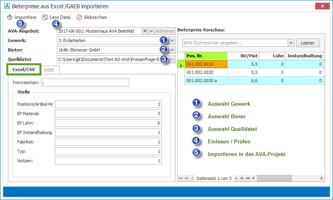Screen dimensions: 333x200
Task: Switch to the Excel/CSV tab
Action: click(24, 70)
